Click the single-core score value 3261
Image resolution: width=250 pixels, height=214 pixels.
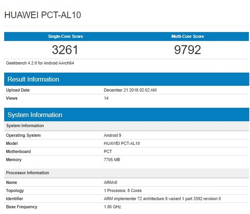tap(65, 50)
